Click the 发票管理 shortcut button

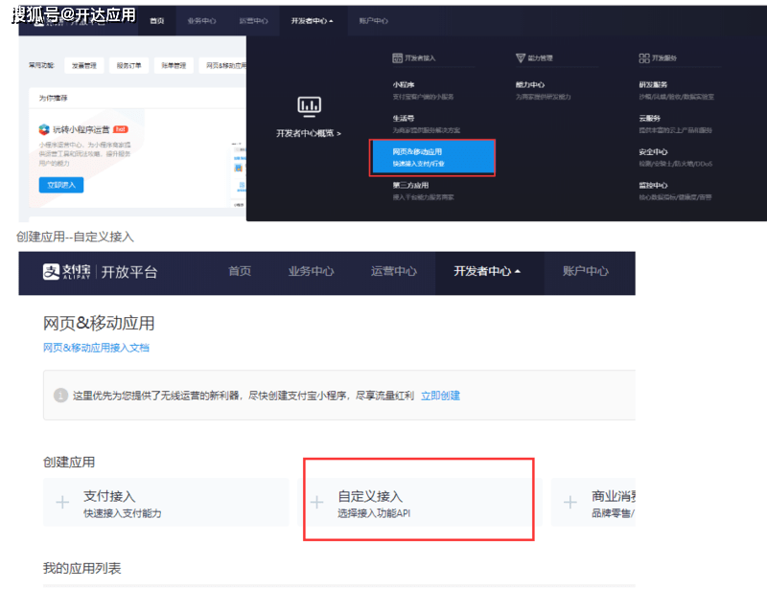click(84, 65)
